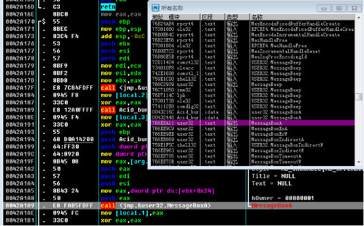This screenshot has width=364, height=226.
Task: Select the MessageBoxExW row in names list
Action: pyautogui.click(x=253, y=134)
